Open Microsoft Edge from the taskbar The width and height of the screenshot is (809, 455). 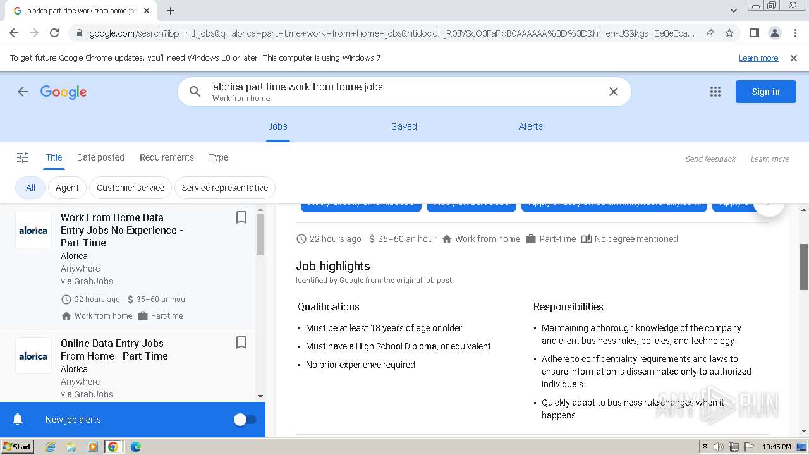click(x=136, y=447)
